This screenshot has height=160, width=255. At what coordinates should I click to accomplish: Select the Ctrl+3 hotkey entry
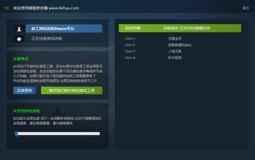[130, 51]
